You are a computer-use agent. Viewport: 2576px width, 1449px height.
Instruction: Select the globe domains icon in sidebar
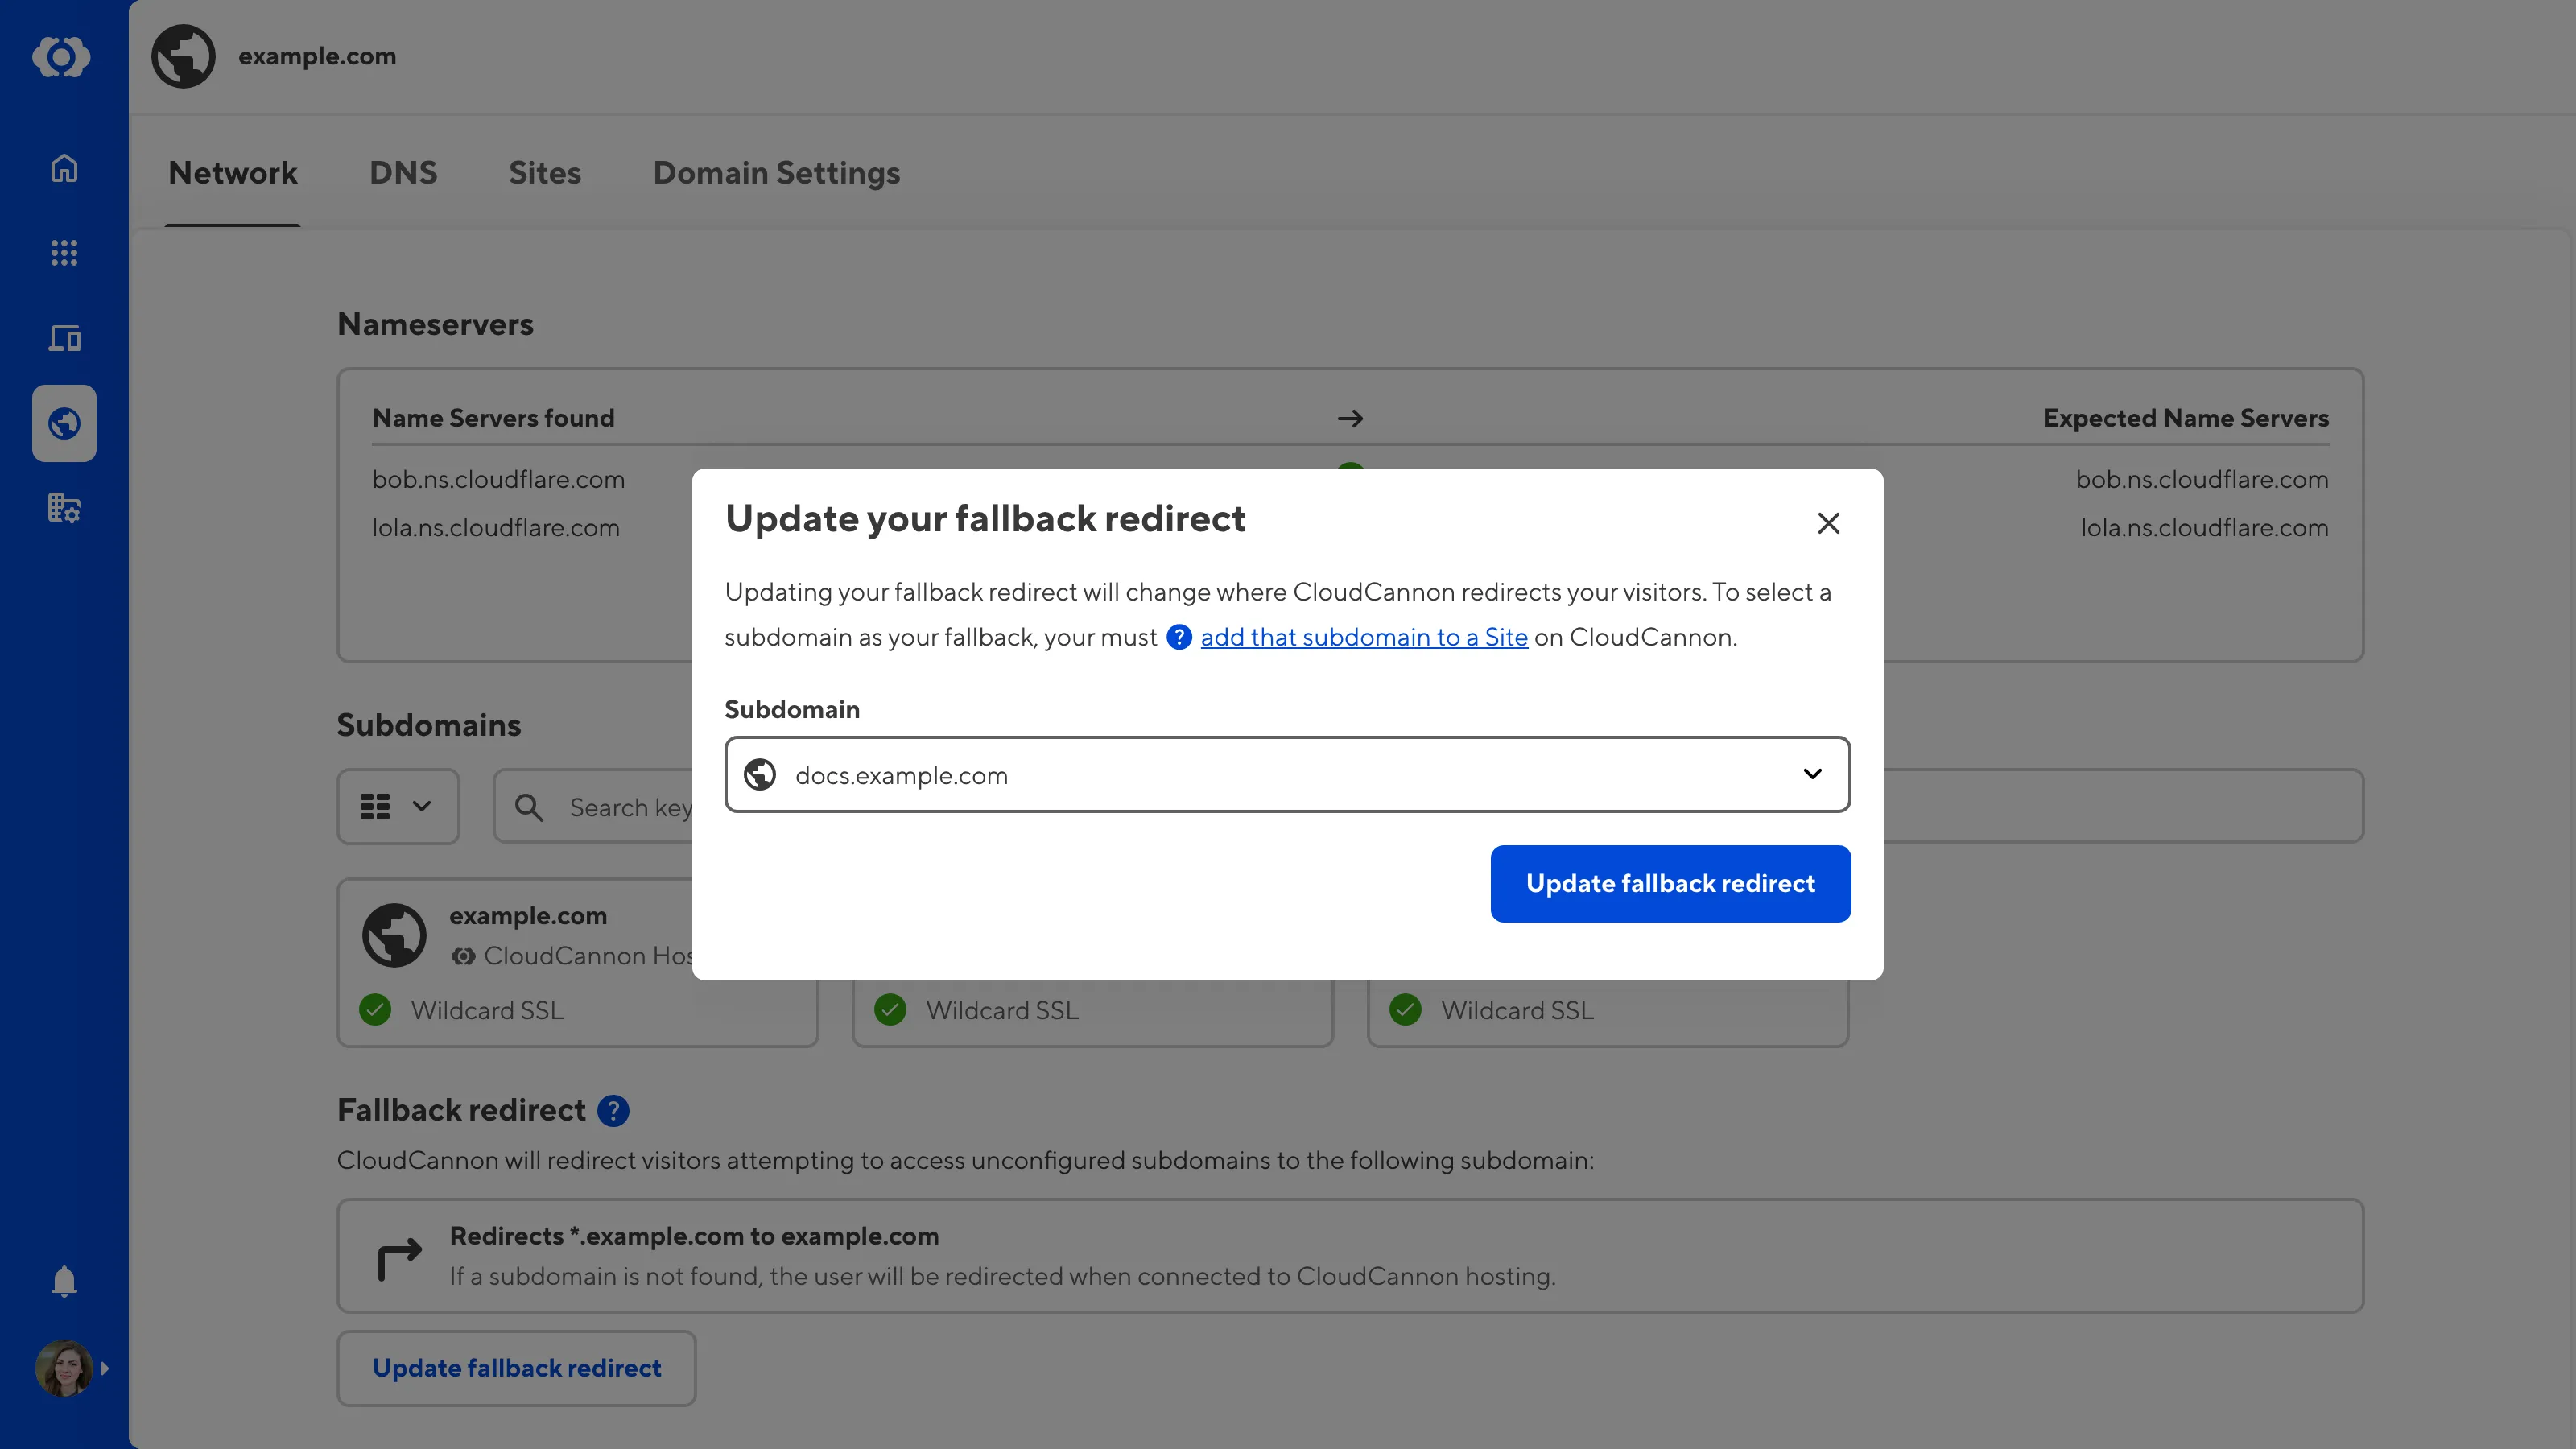tap(63, 422)
